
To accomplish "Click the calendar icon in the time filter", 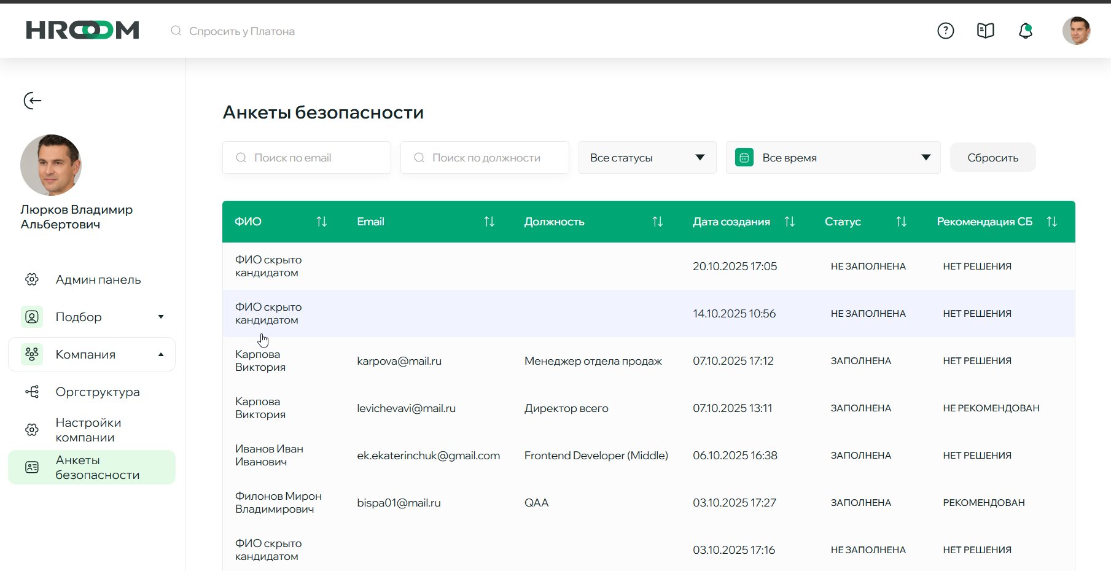I will 744,157.
